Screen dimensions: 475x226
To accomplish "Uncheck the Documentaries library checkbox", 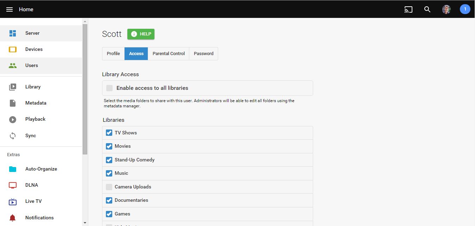I will tap(109, 200).
